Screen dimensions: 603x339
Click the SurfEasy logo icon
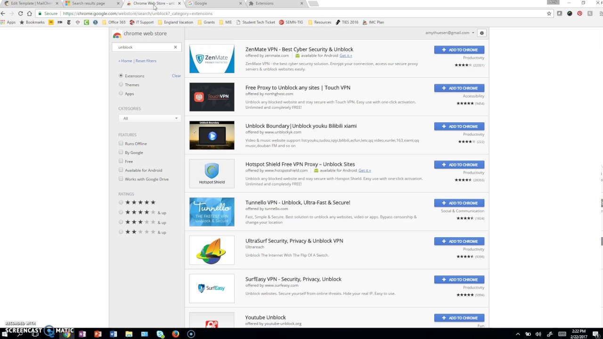point(212,288)
